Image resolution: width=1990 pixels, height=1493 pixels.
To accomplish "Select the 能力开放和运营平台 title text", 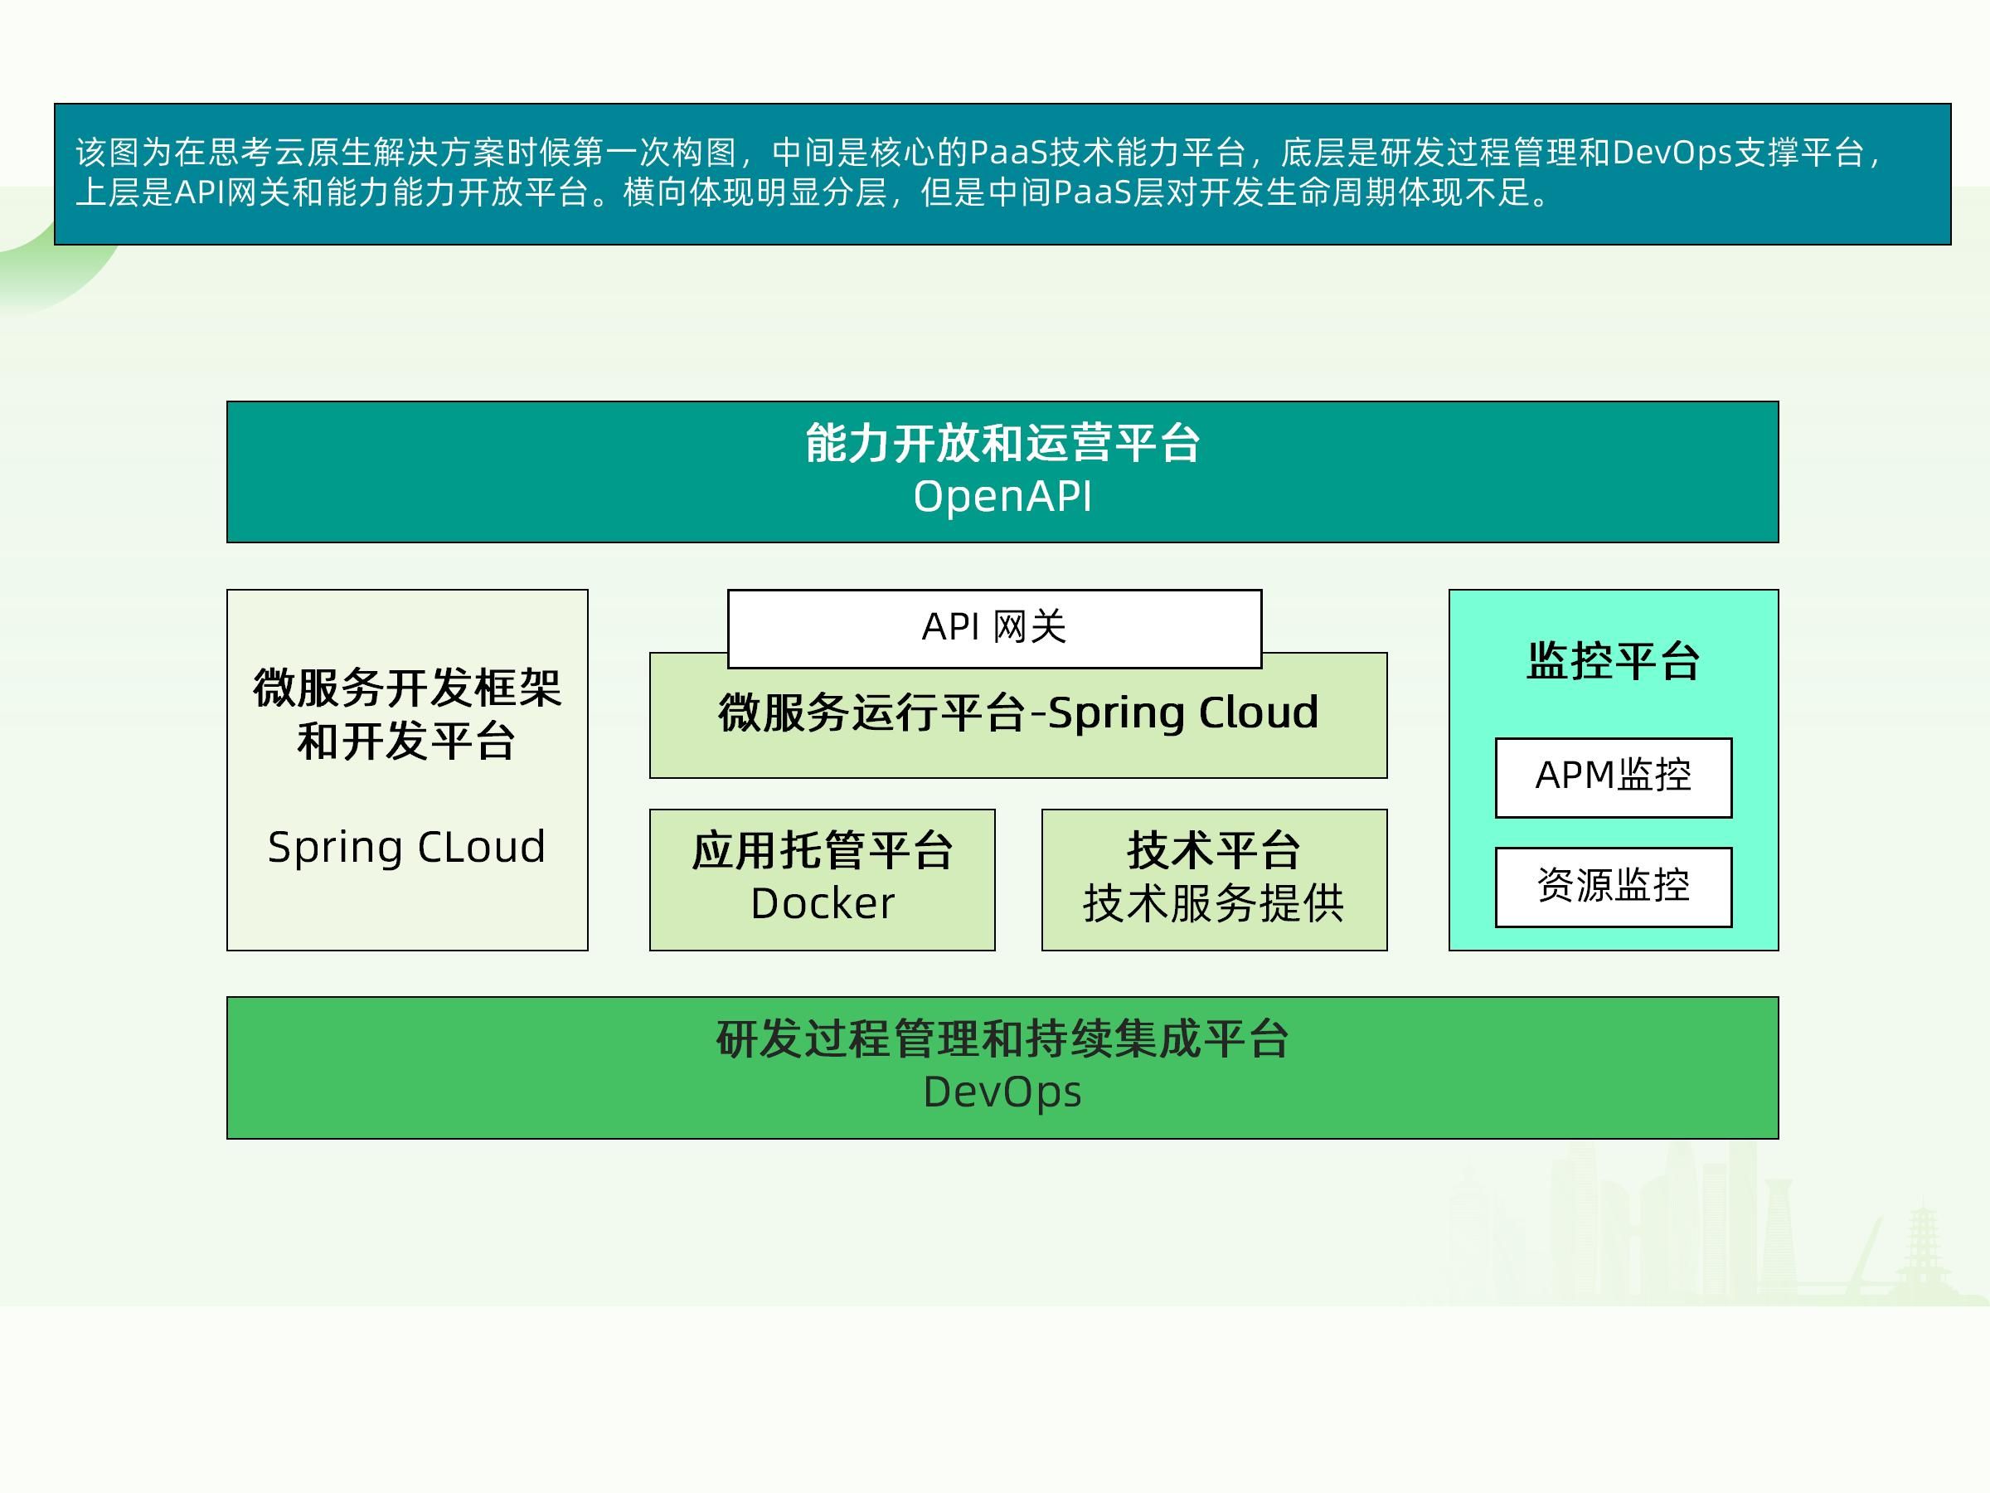I will (x=1002, y=443).
